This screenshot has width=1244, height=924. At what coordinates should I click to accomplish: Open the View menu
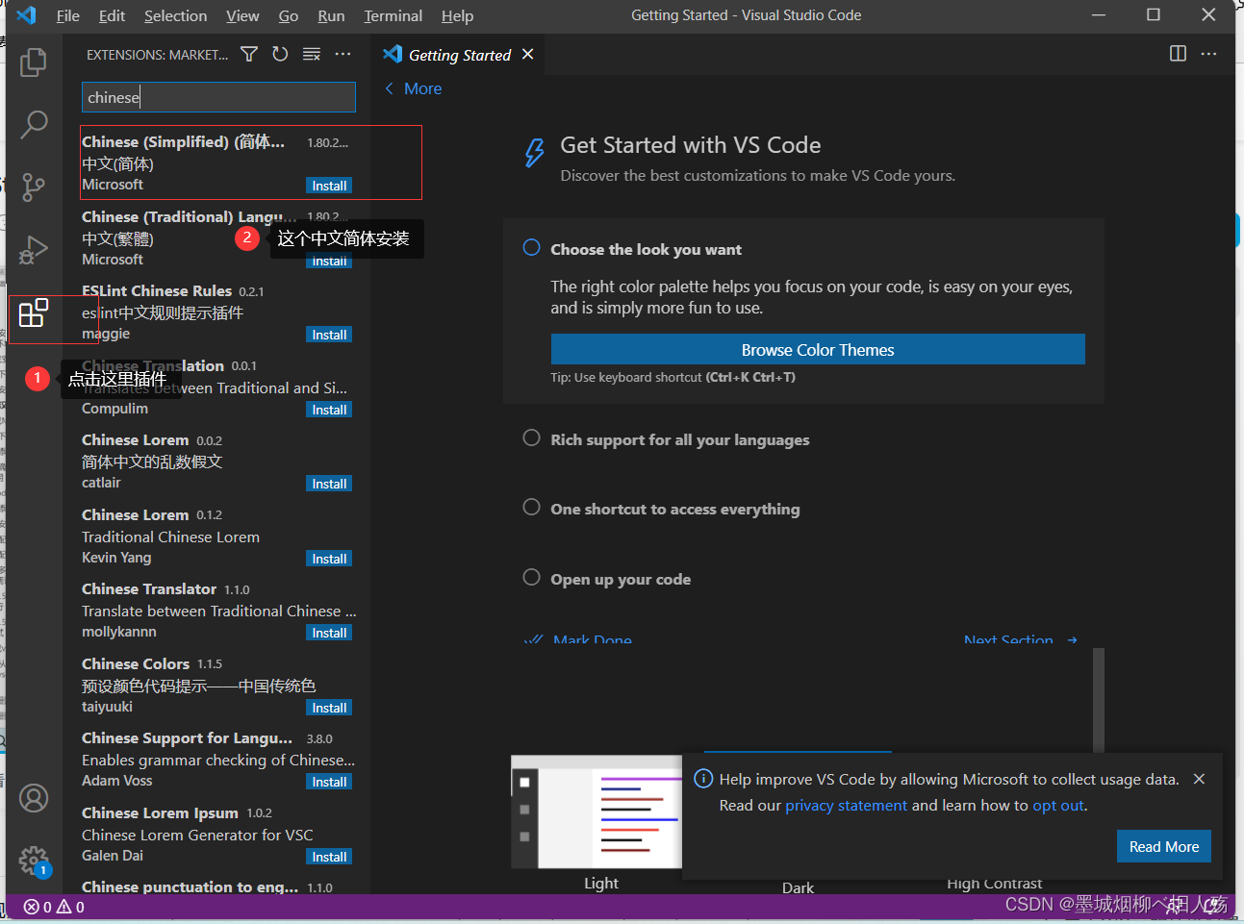point(242,15)
